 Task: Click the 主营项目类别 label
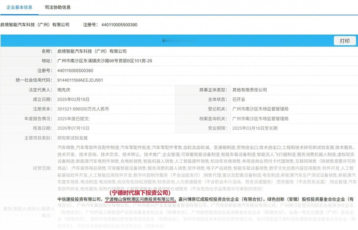pyautogui.click(x=38, y=138)
